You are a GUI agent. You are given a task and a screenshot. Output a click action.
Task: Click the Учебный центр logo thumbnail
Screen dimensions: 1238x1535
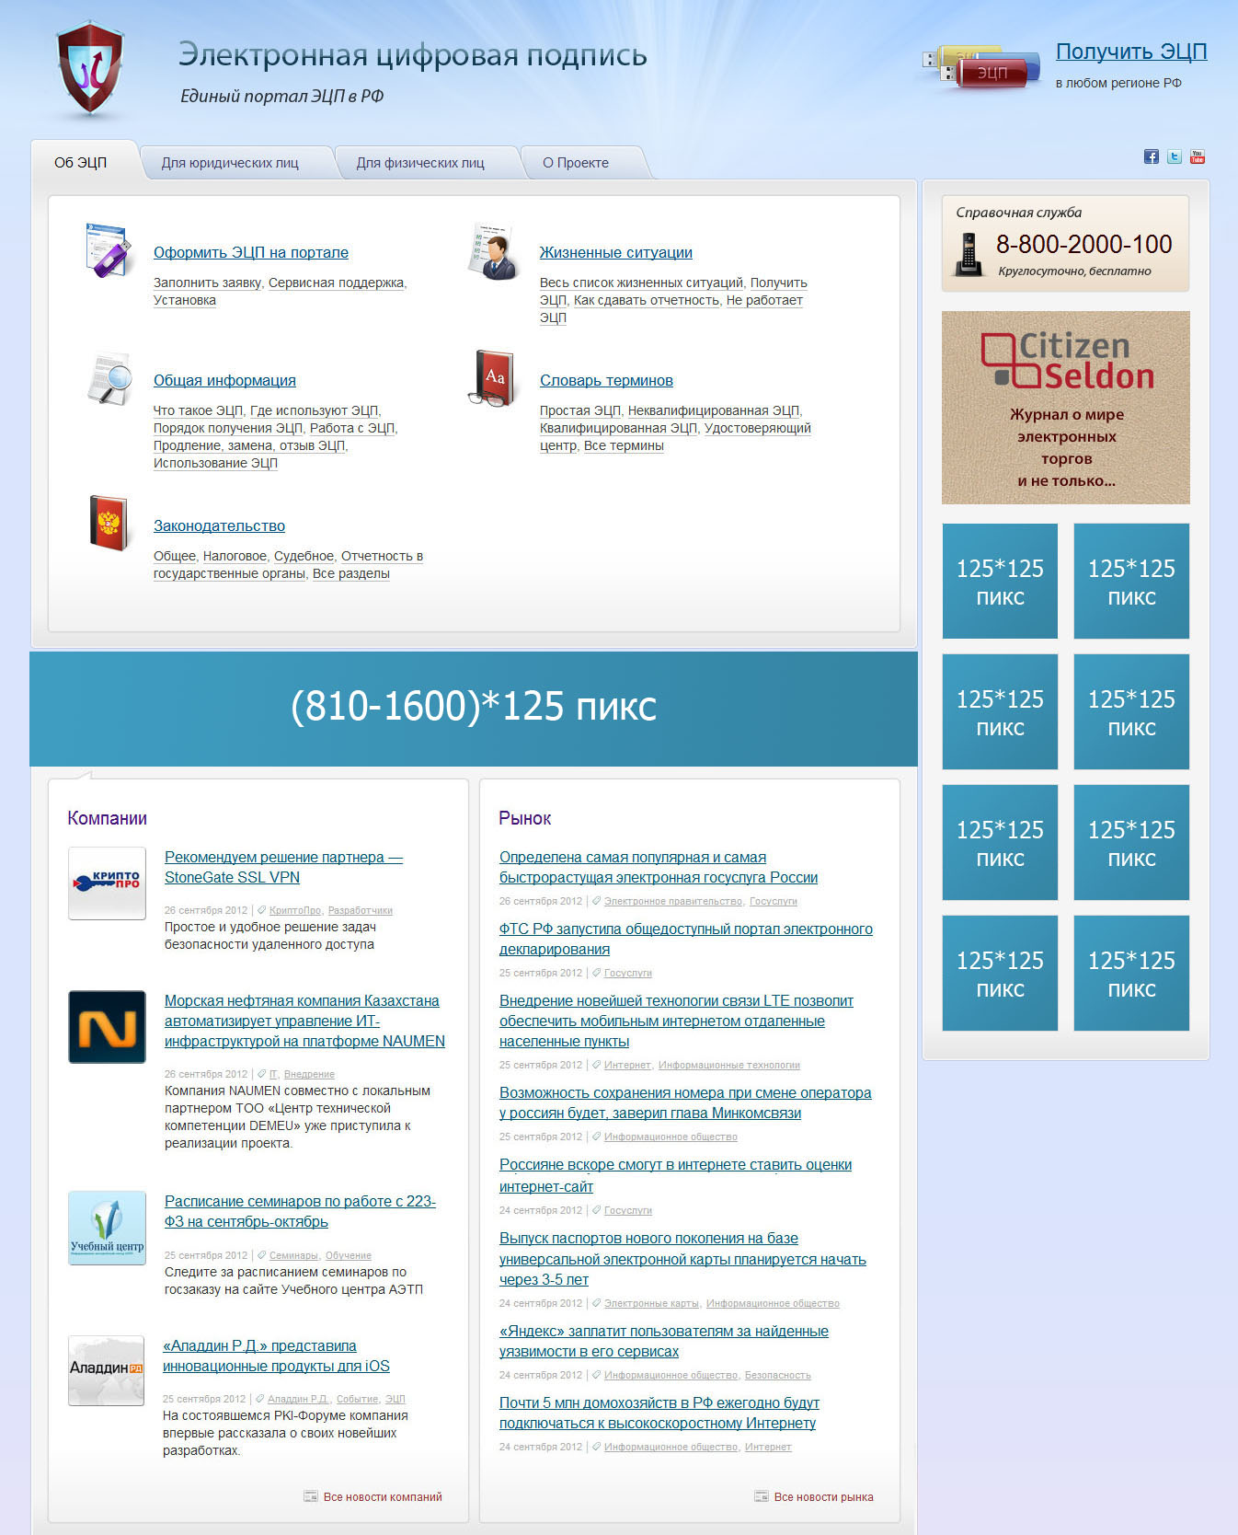pos(107,1228)
